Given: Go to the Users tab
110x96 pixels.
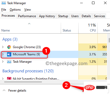Looking at the screenshot, I should click(x=75, y=16).
